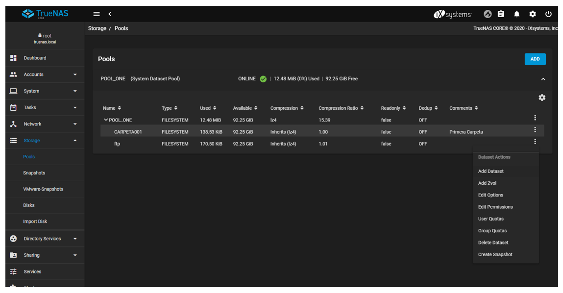Click Storage icon in sidebar

coord(13,141)
